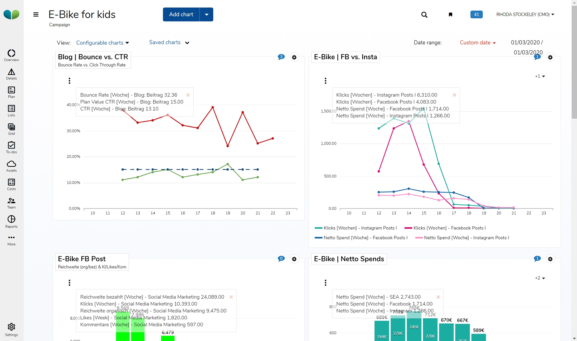Image resolution: width=577 pixels, height=341 pixels.
Task: Expand the Add chart dropdown arrow
Action: click(x=206, y=14)
